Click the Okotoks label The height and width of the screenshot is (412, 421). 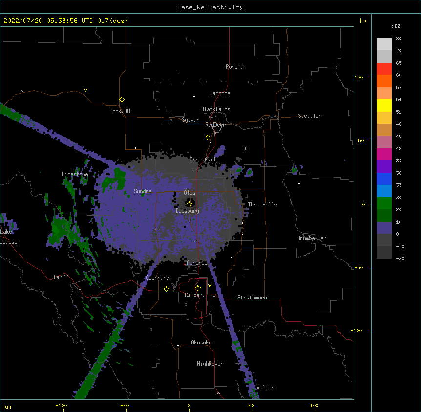(x=201, y=343)
